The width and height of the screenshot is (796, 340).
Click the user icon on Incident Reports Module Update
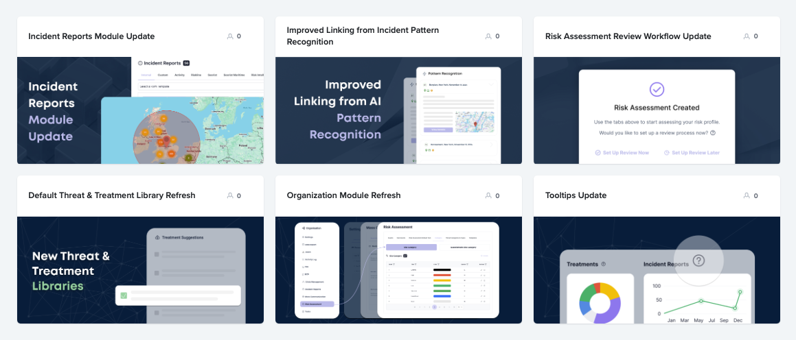tap(230, 36)
